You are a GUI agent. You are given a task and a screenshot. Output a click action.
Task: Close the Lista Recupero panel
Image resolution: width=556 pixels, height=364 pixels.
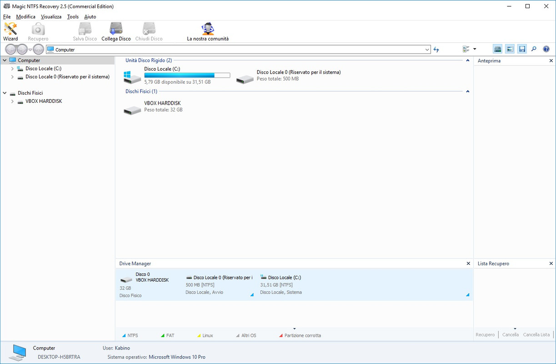tap(551, 263)
